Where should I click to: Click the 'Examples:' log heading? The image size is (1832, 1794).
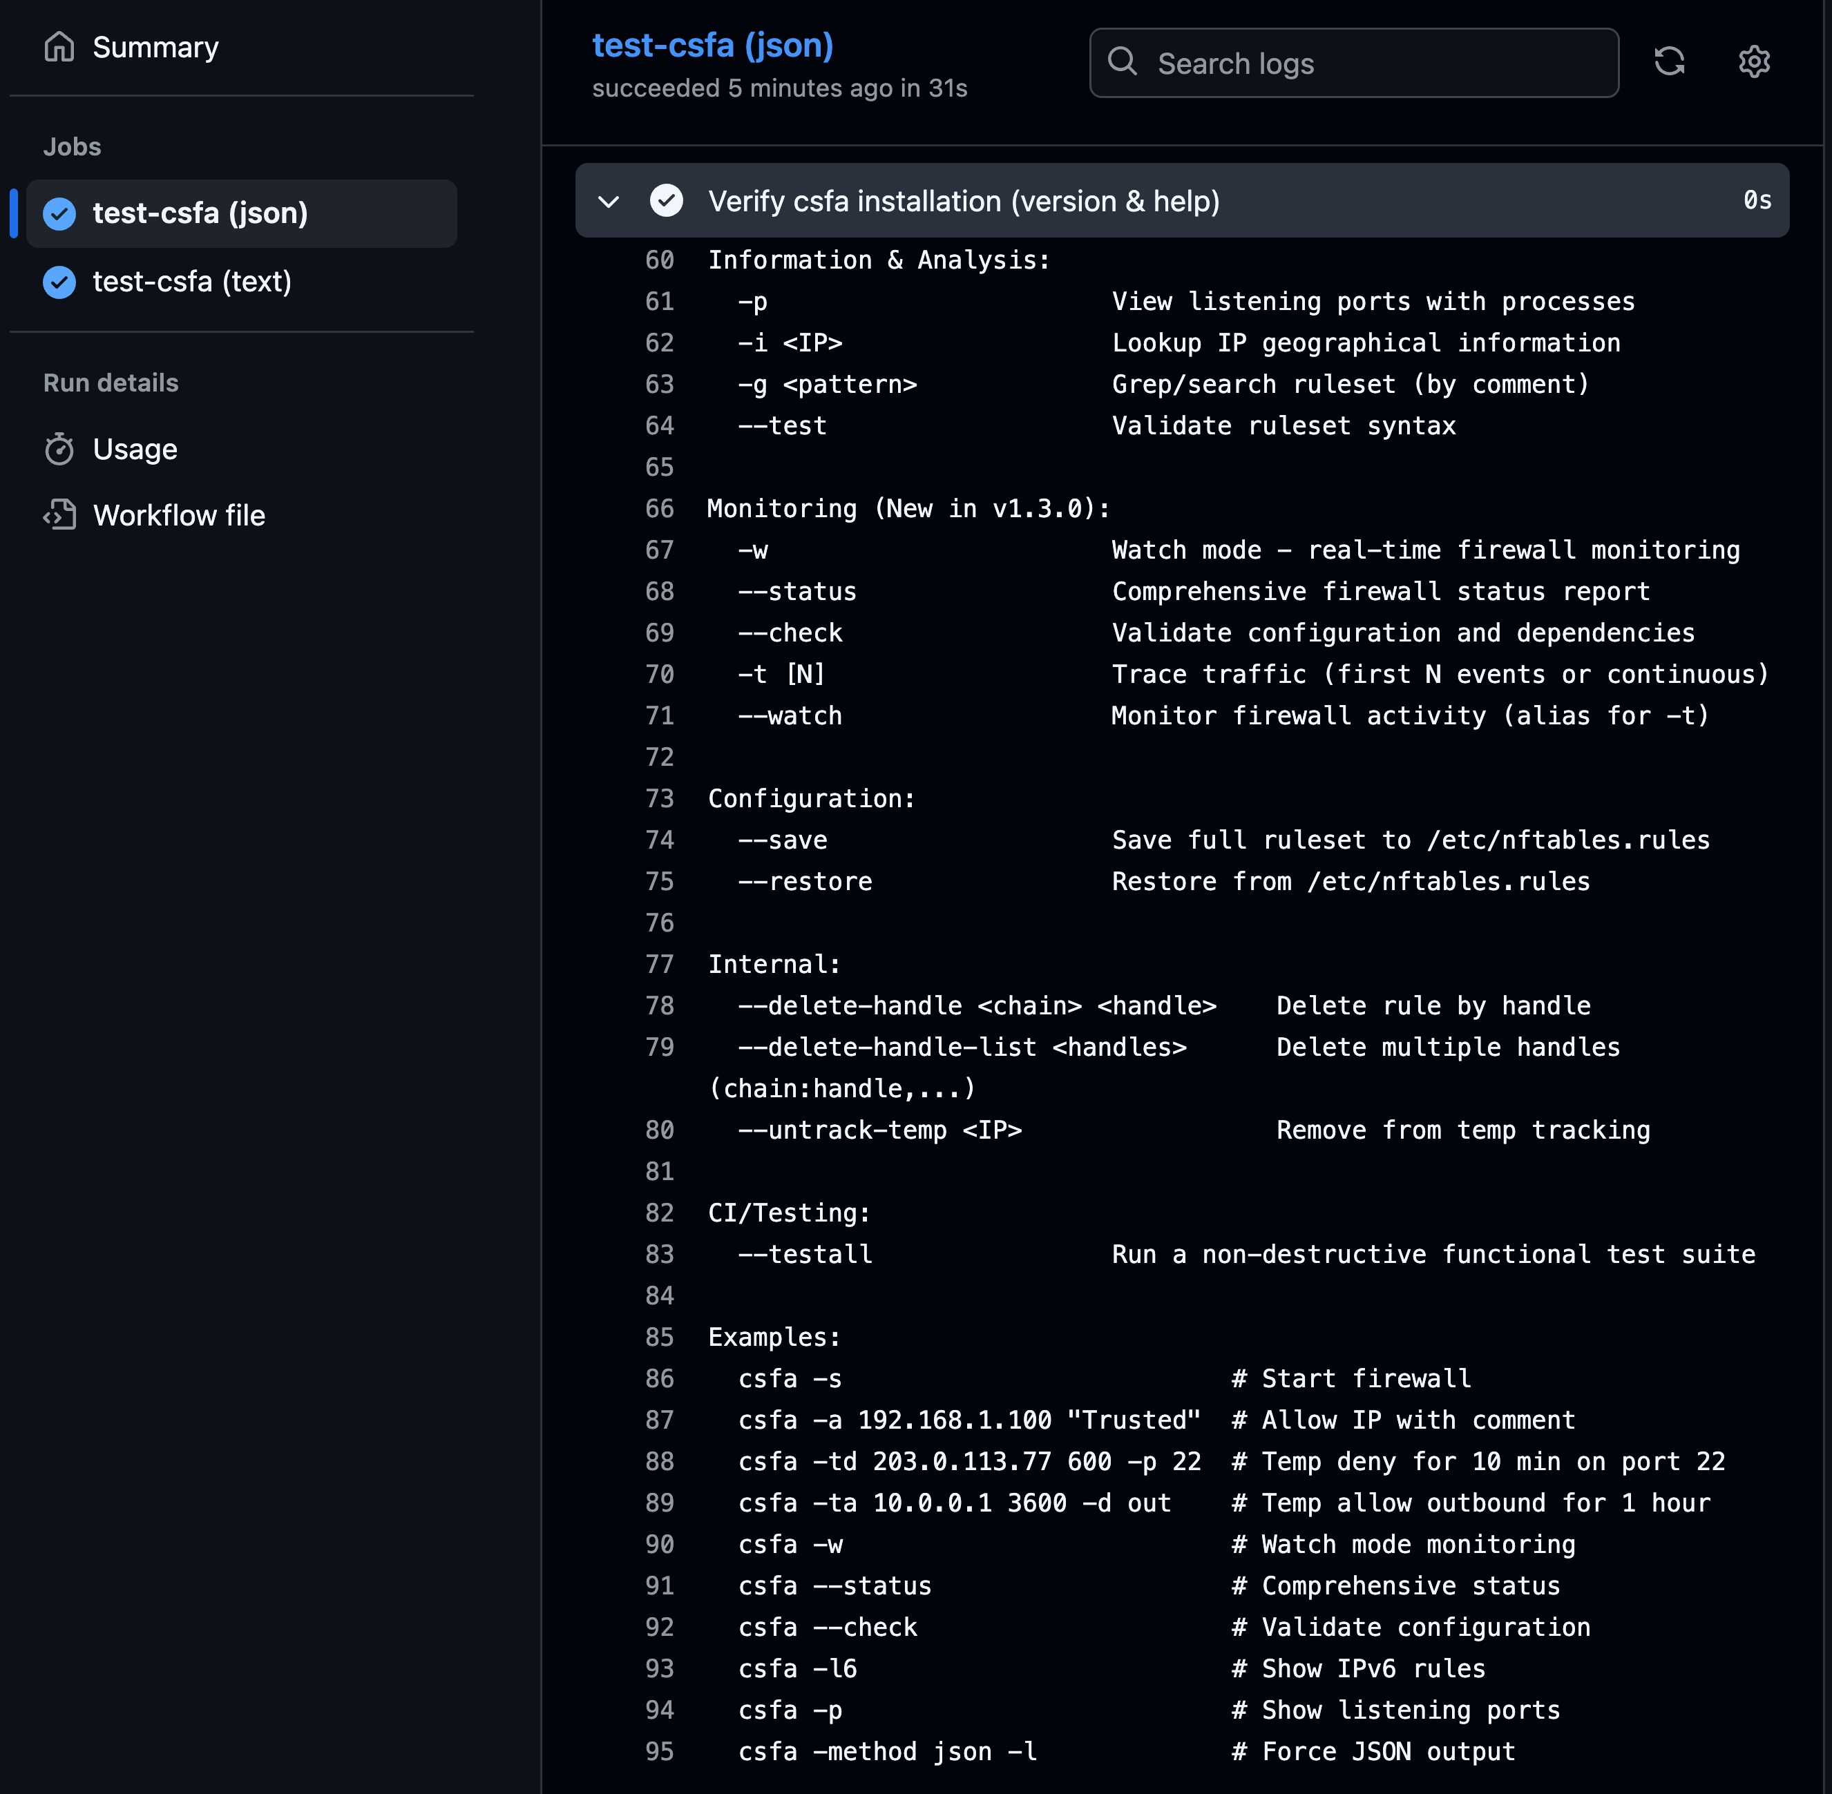click(774, 1338)
